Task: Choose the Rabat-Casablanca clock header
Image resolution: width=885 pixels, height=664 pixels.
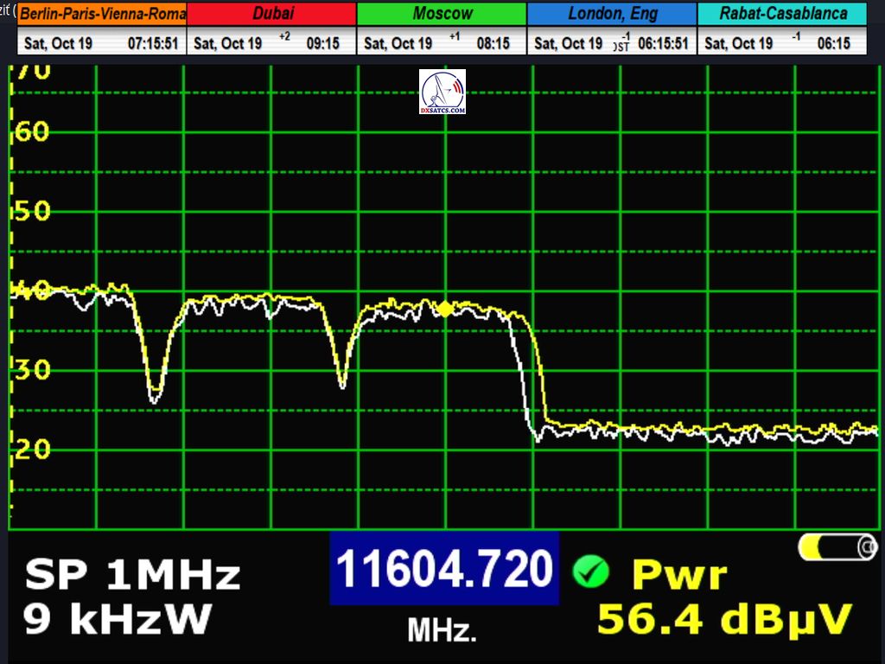Action: click(x=782, y=14)
